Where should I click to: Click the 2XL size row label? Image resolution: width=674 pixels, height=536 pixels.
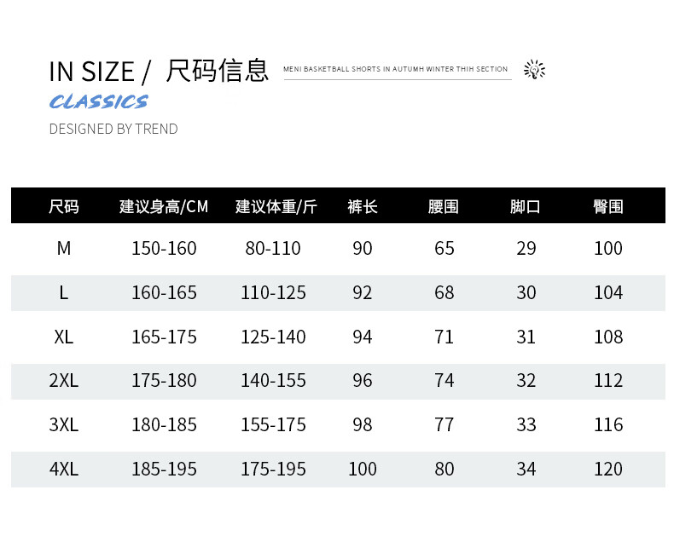point(64,381)
